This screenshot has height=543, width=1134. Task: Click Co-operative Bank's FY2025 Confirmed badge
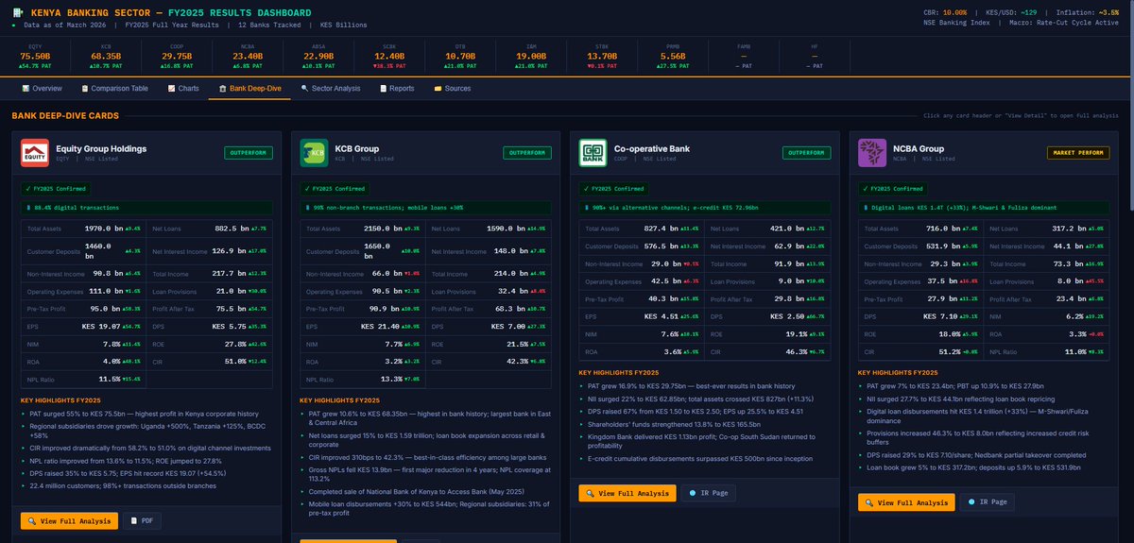click(x=614, y=188)
